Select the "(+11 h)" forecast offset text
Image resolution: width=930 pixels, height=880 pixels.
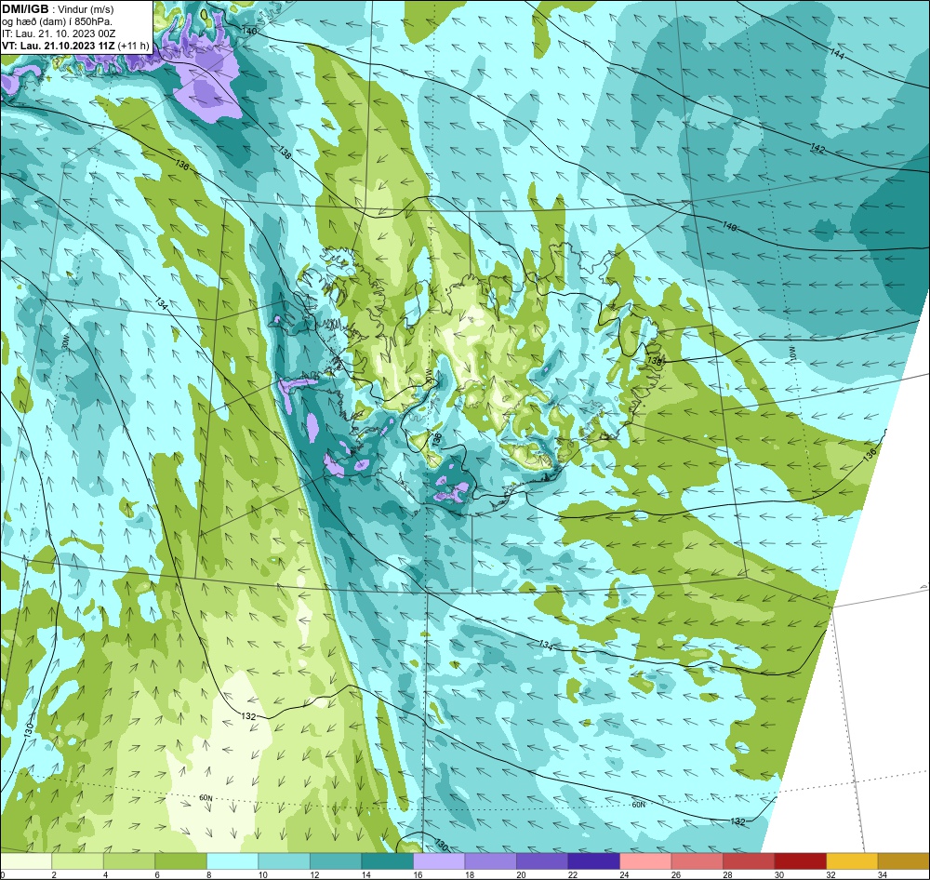coord(133,46)
